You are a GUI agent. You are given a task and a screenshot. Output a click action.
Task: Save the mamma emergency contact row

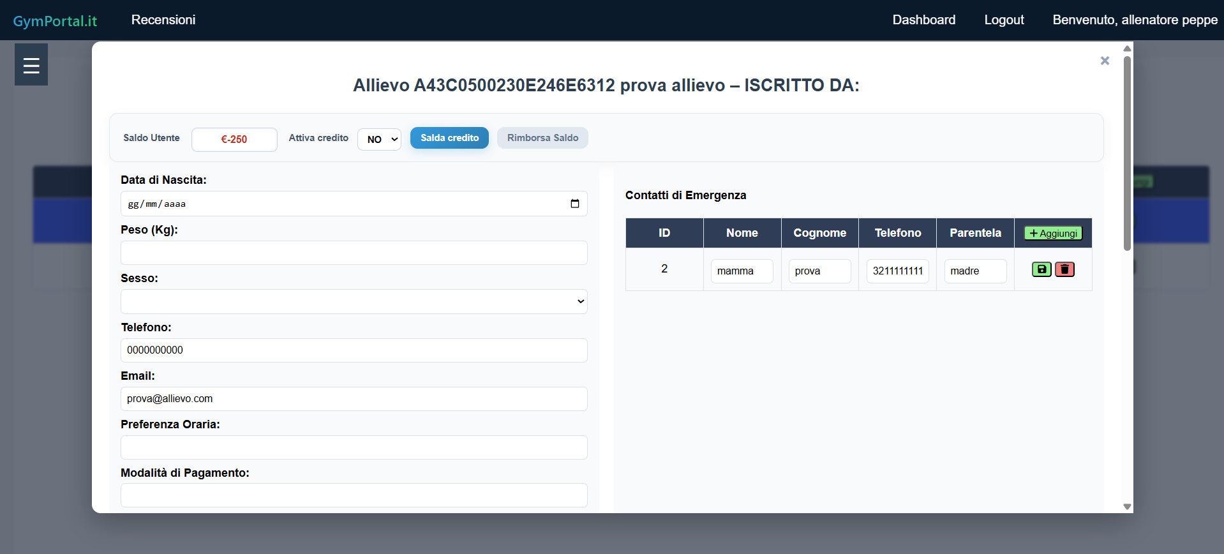[1041, 269]
